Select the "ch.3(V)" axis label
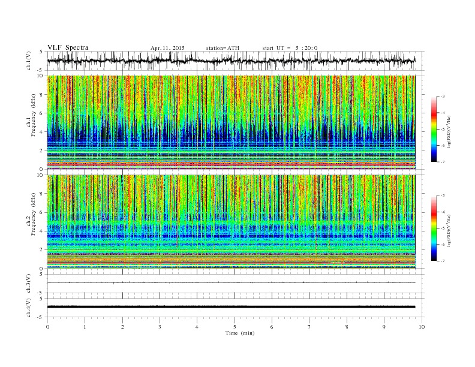The image size is (475, 367). pos(29,283)
